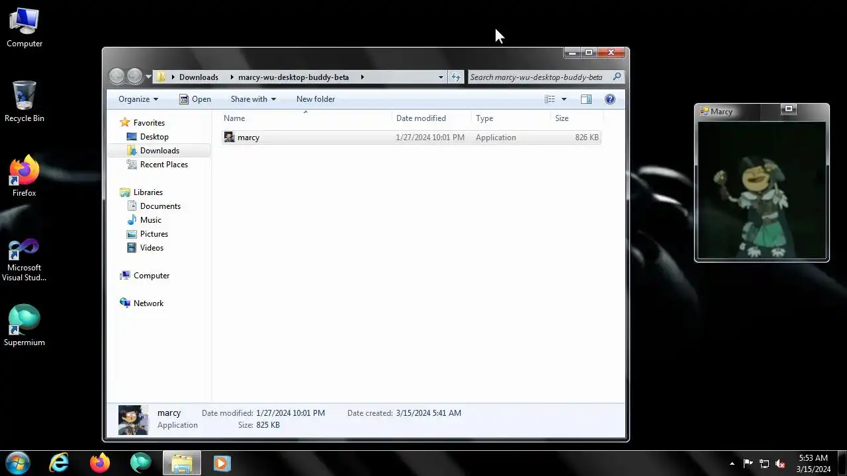Click the marcy thumbnail in details pane
The image size is (847, 476).
point(133,420)
